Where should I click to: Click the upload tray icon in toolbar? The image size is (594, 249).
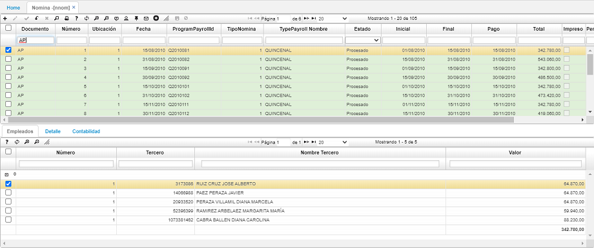[127, 19]
